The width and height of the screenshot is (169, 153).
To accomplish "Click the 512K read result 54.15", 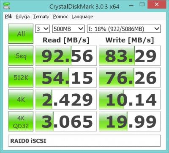I will click(x=66, y=77).
